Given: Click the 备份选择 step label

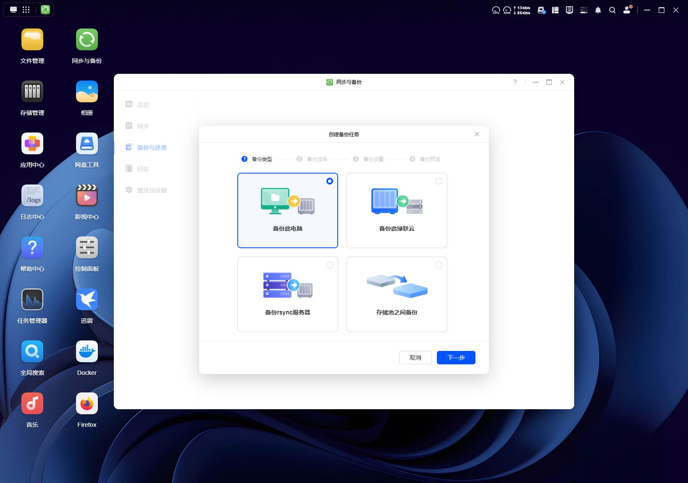Looking at the screenshot, I should coord(317,159).
